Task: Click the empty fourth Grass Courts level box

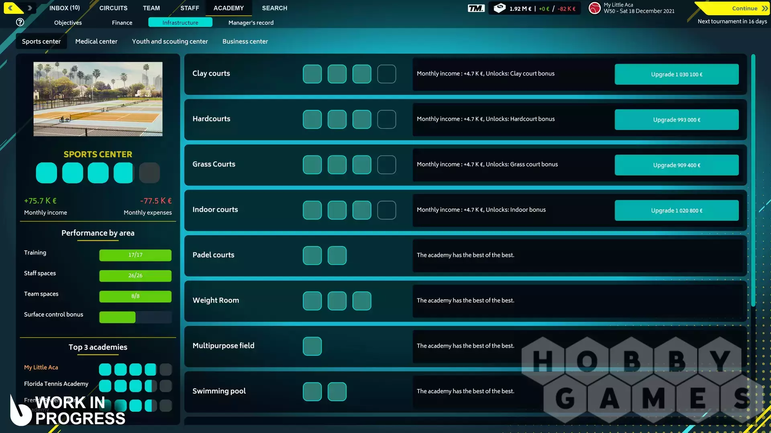Action: tap(386, 165)
